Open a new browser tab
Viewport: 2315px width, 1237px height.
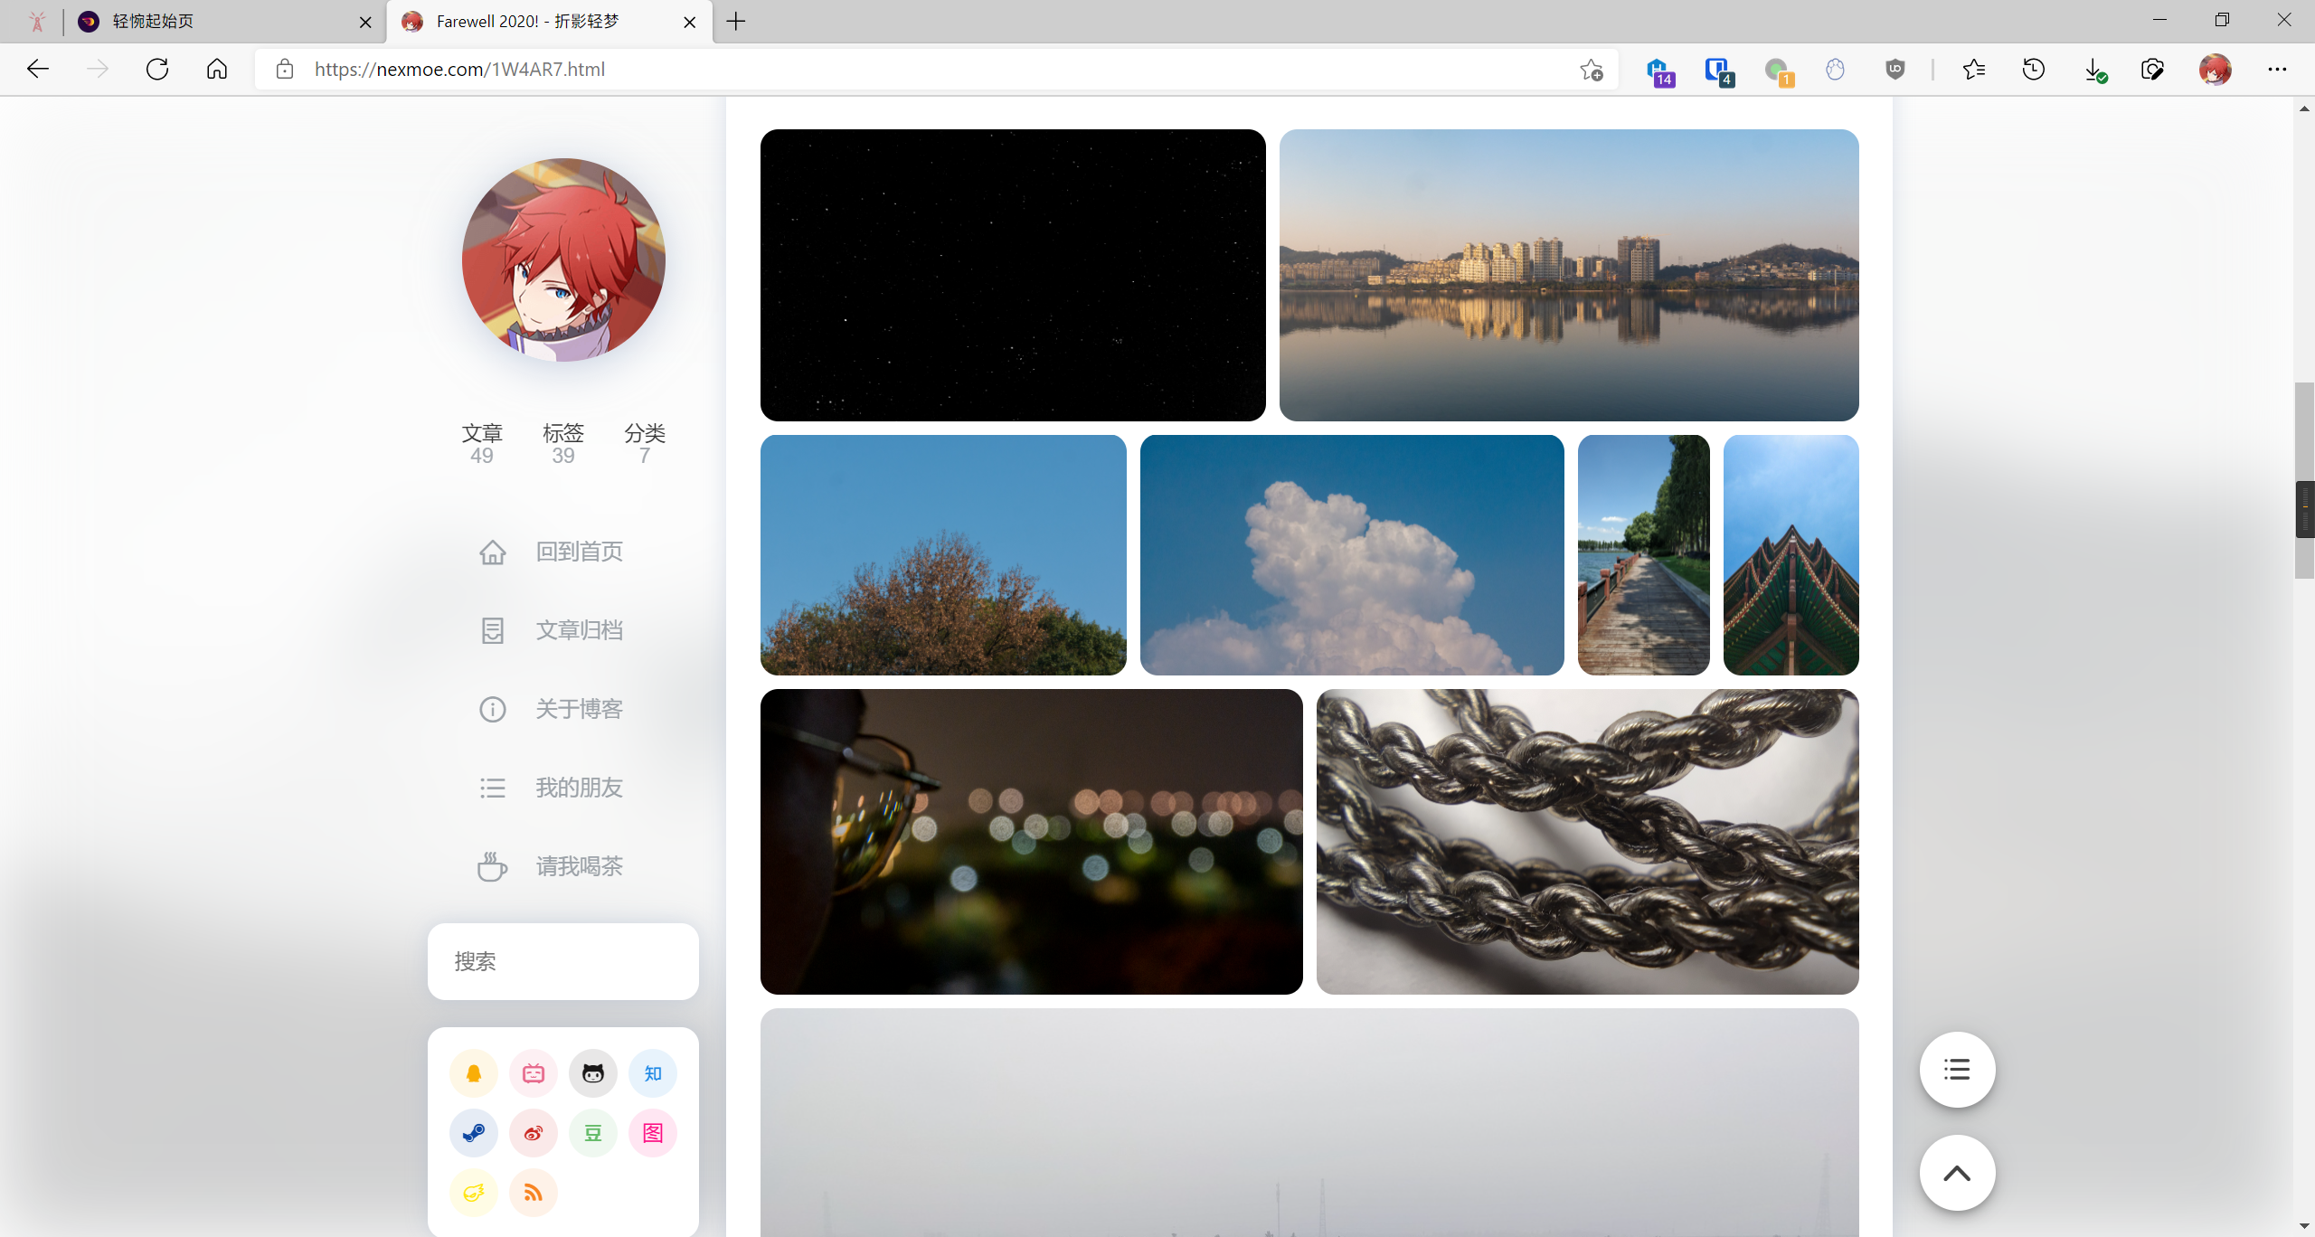(736, 21)
